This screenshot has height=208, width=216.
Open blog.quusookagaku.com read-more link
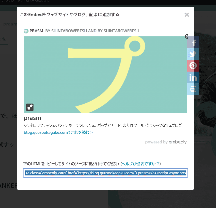click(x=58, y=132)
